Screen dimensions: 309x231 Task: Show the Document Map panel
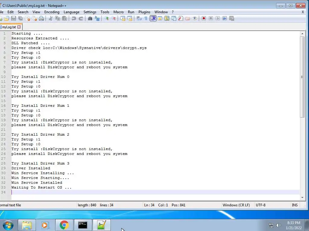pos(167,18)
